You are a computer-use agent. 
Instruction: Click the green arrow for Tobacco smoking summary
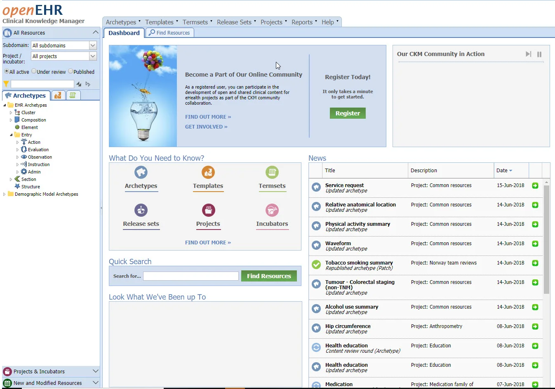535,263
